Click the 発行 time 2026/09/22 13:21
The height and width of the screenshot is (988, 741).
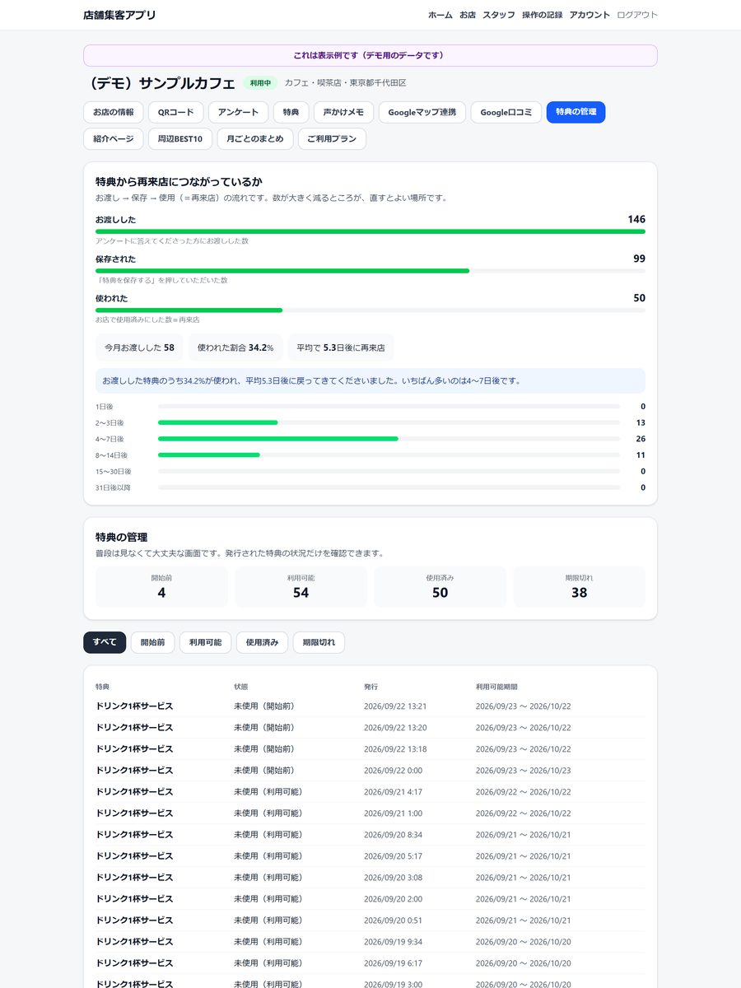pos(395,706)
